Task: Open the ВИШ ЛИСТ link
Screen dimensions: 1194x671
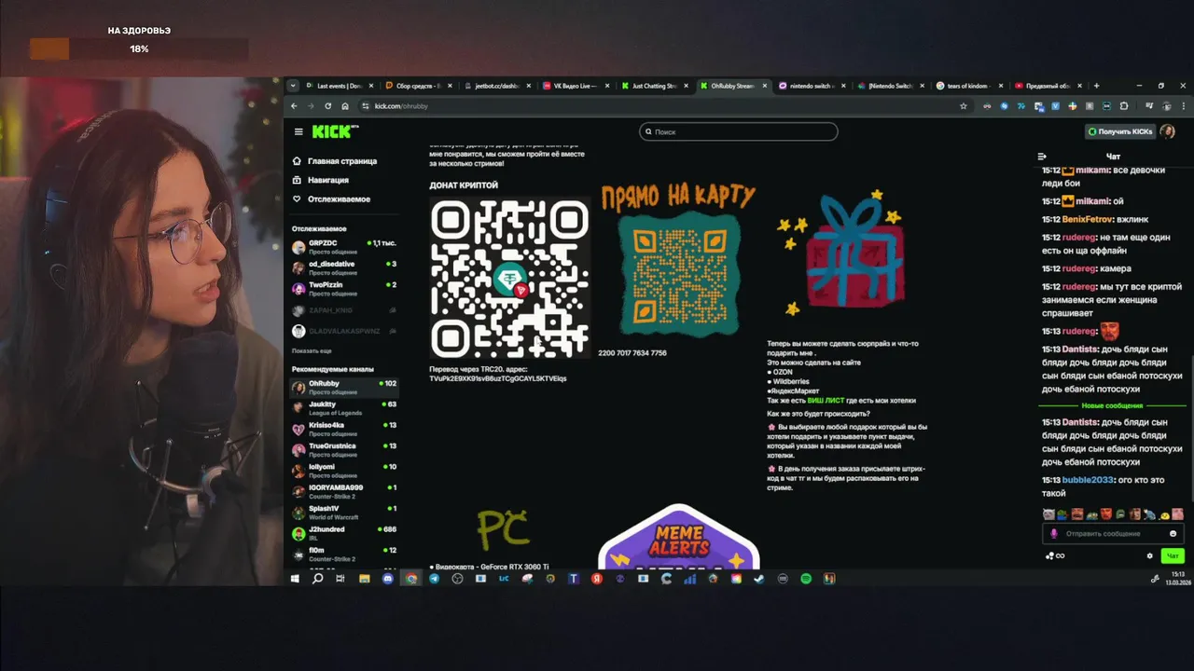Action: pyautogui.click(x=826, y=400)
